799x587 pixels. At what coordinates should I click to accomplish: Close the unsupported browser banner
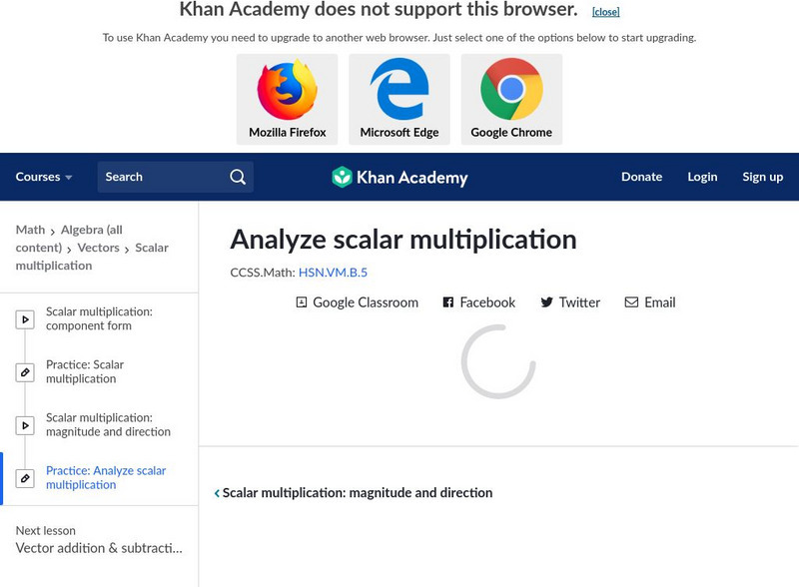[x=605, y=12]
